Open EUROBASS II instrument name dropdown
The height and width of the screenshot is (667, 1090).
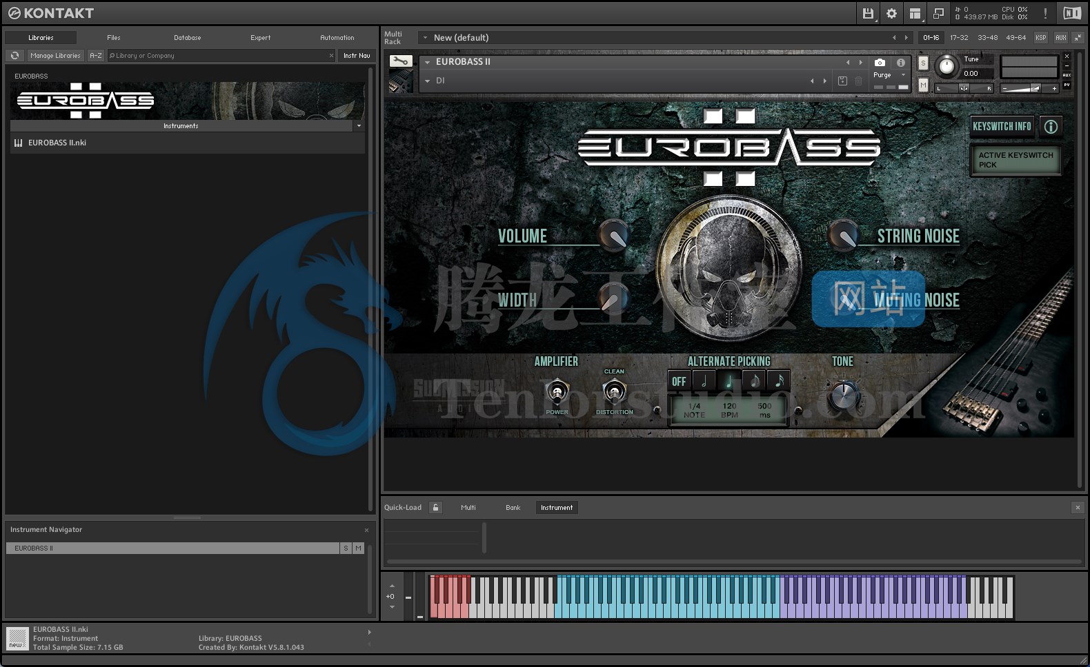pos(428,62)
